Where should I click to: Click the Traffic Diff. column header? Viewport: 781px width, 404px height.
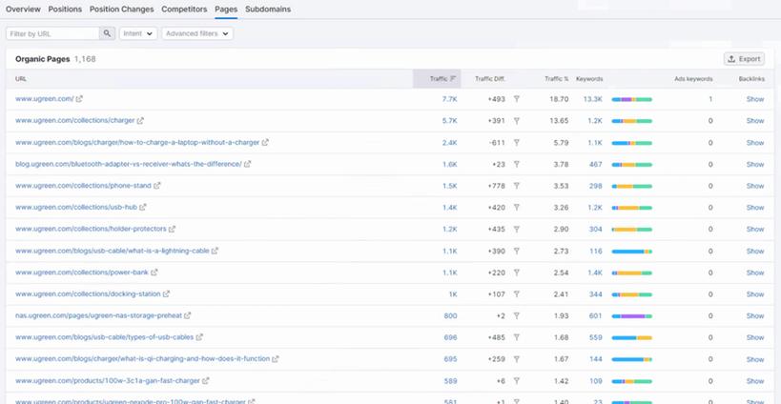(x=490, y=79)
